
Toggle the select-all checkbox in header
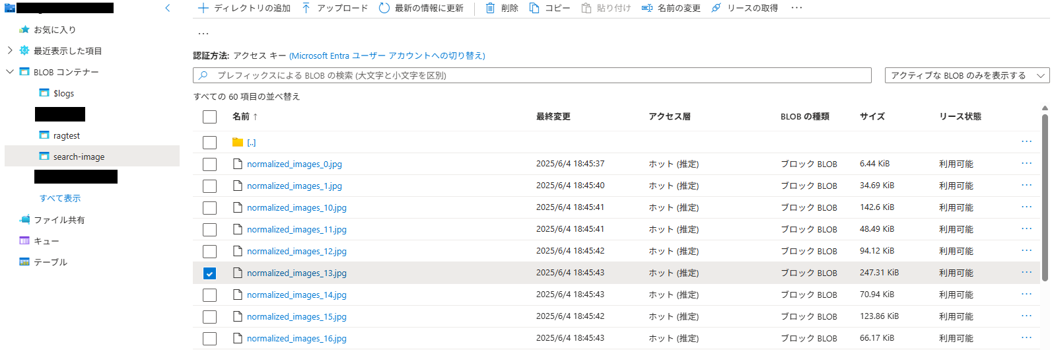coord(209,117)
